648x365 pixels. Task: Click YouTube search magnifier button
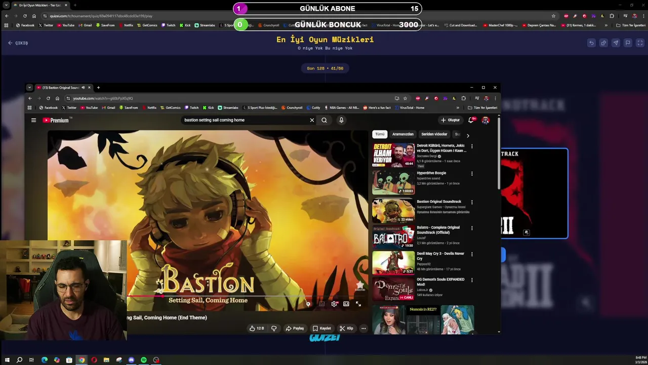point(324,120)
